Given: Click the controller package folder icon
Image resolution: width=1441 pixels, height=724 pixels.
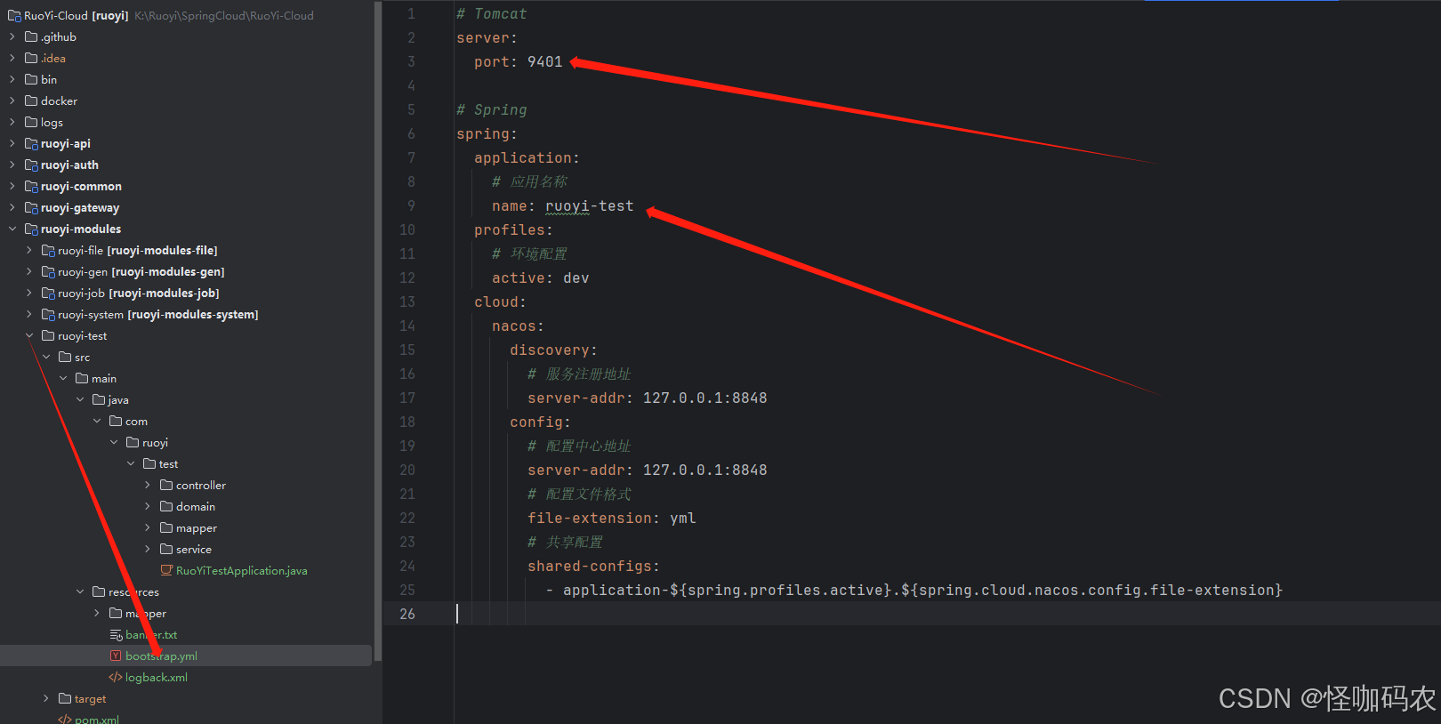Looking at the screenshot, I should (x=166, y=485).
